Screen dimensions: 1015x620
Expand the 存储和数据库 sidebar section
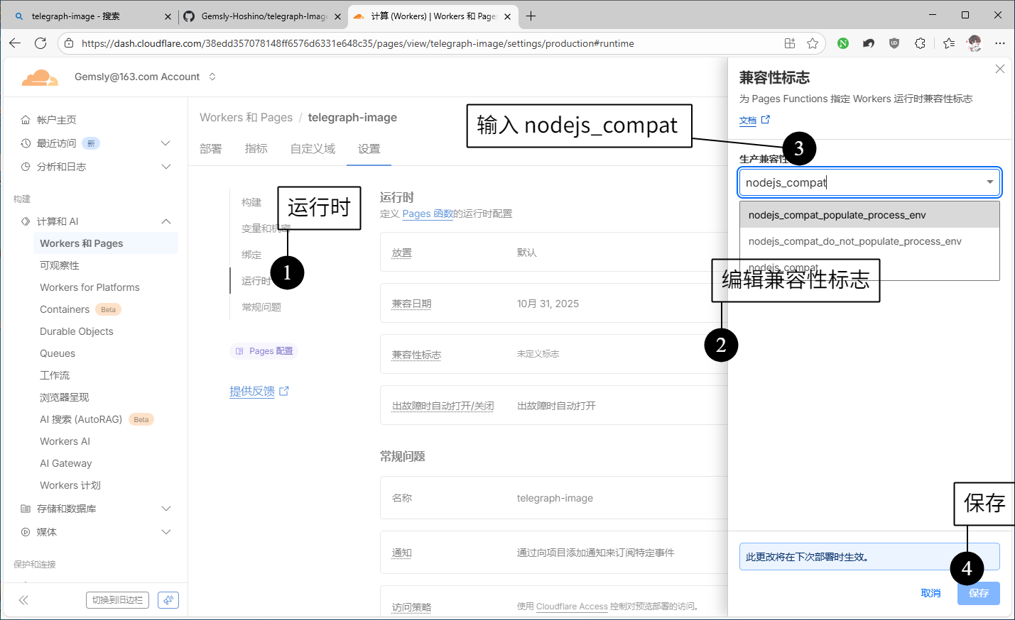(x=165, y=509)
